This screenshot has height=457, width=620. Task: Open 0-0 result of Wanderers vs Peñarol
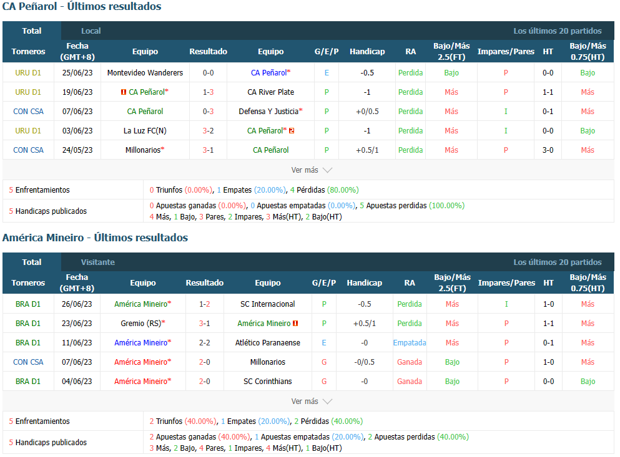(x=209, y=73)
